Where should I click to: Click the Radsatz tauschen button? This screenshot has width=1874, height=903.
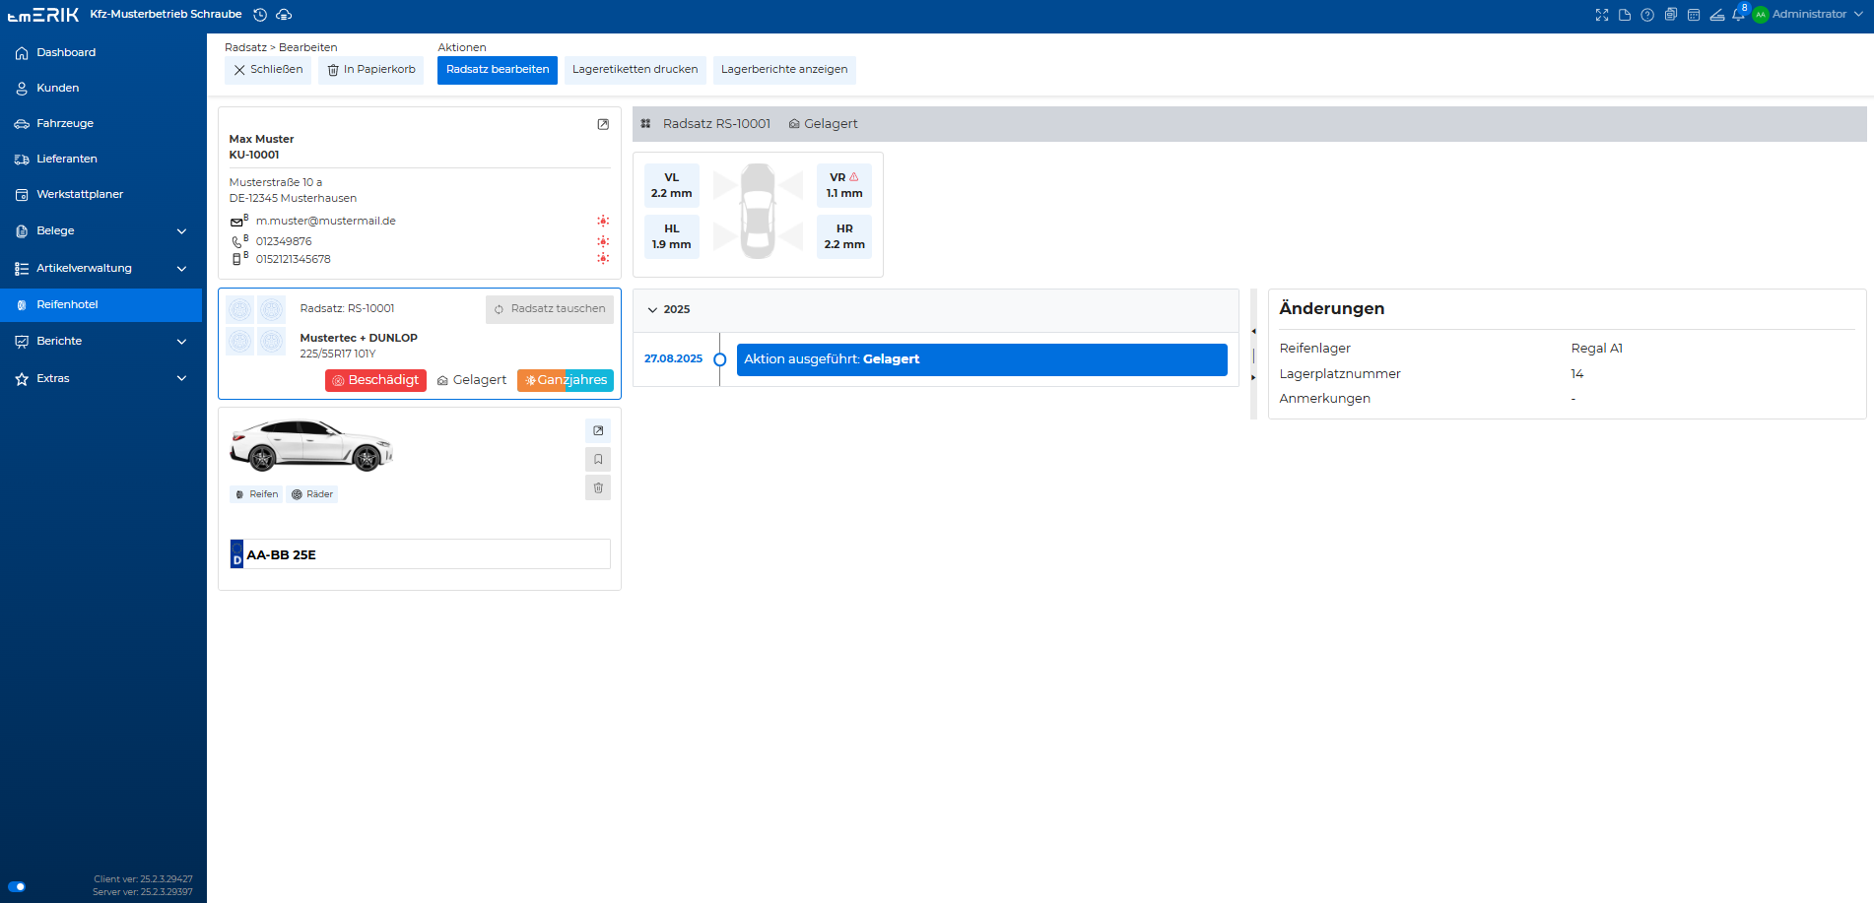[x=550, y=309]
